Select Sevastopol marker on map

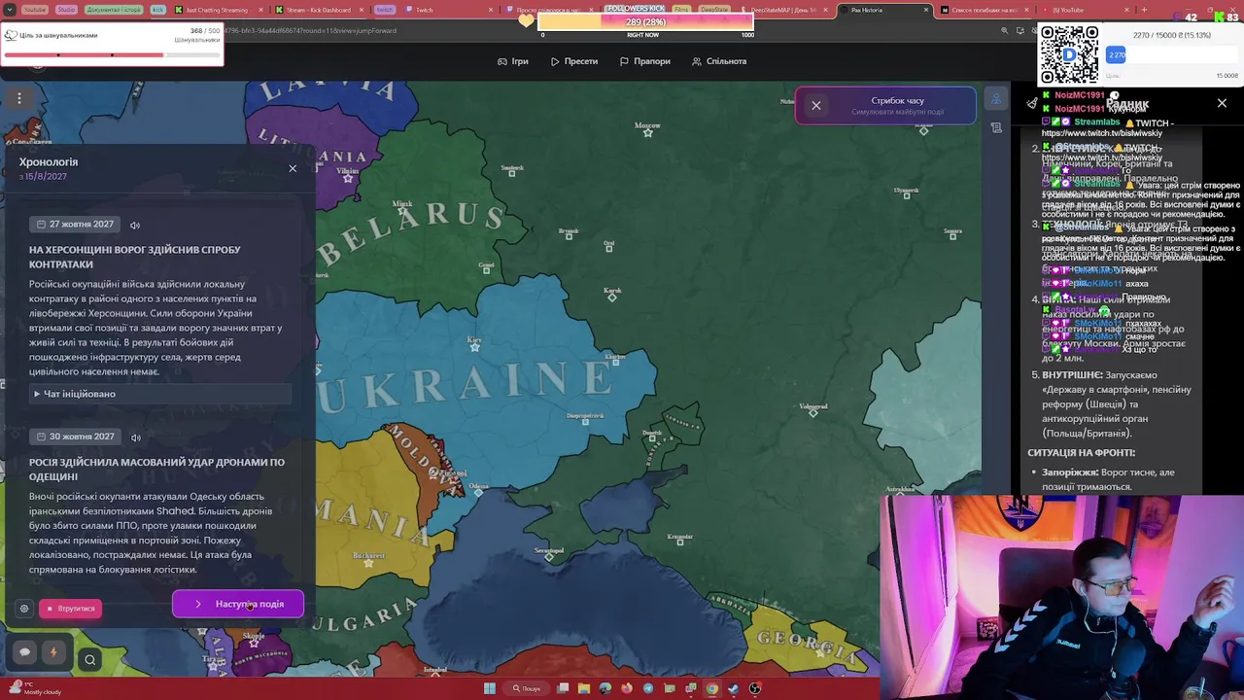point(549,557)
